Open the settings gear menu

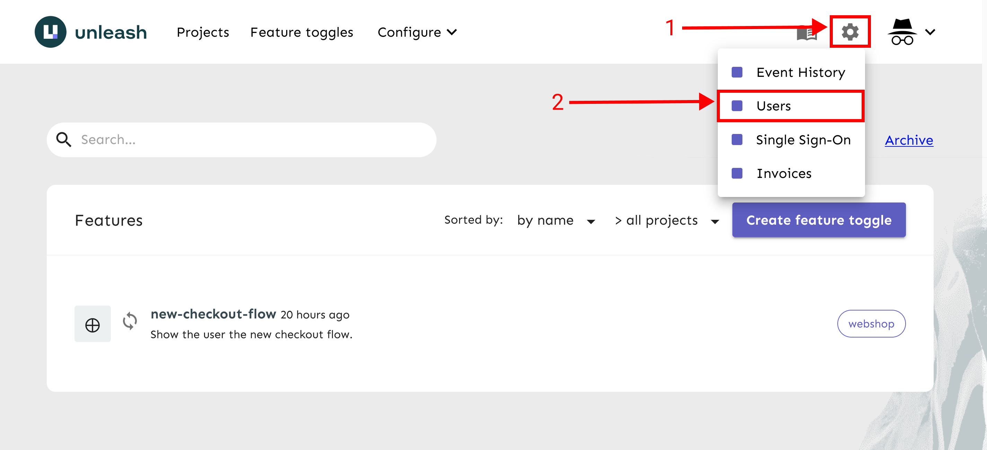[849, 32]
